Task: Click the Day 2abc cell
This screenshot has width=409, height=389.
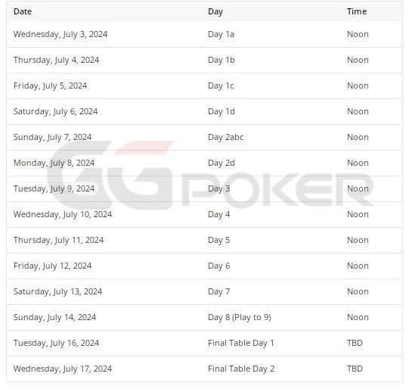Action: [x=225, y=137]
